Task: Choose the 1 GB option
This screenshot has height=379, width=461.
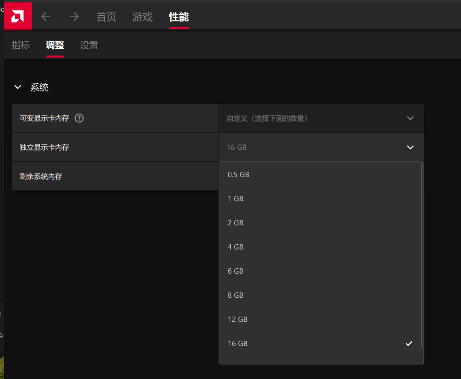Action: pyautogui.click(x=320, y=199)
